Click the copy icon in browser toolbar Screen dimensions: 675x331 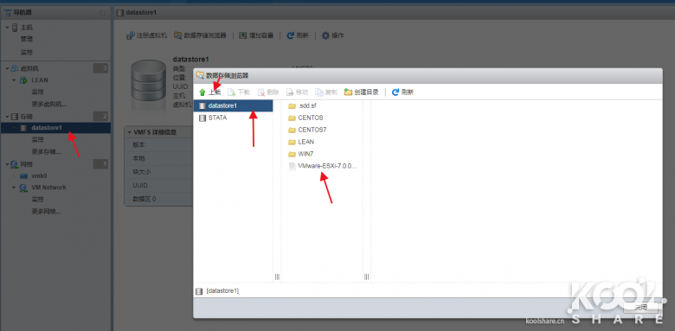pyautogui.click(x=319, y=92)
